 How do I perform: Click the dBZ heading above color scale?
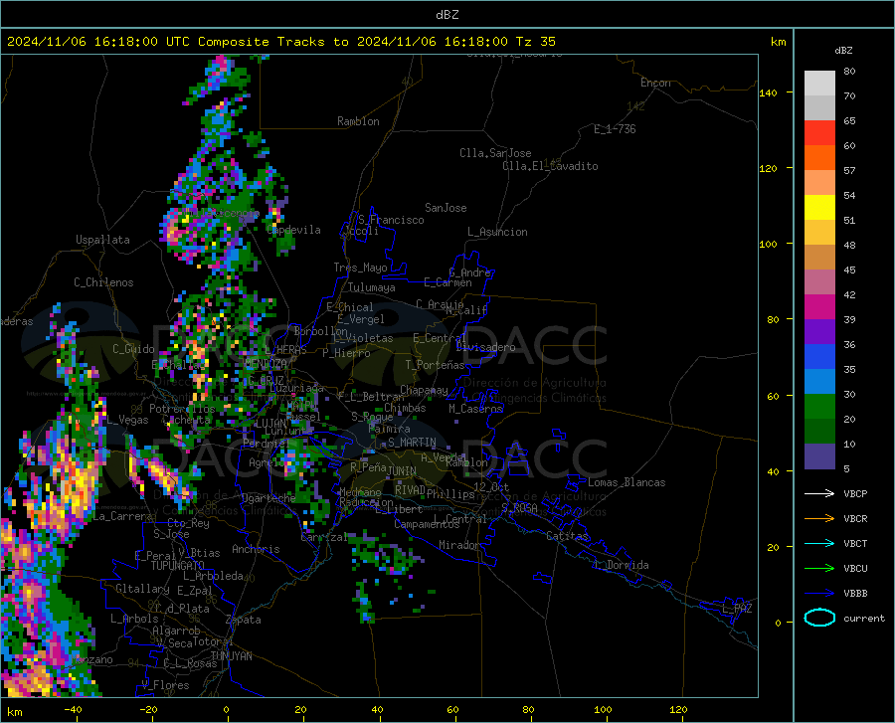pyautogui.click(x=843, y=50)
